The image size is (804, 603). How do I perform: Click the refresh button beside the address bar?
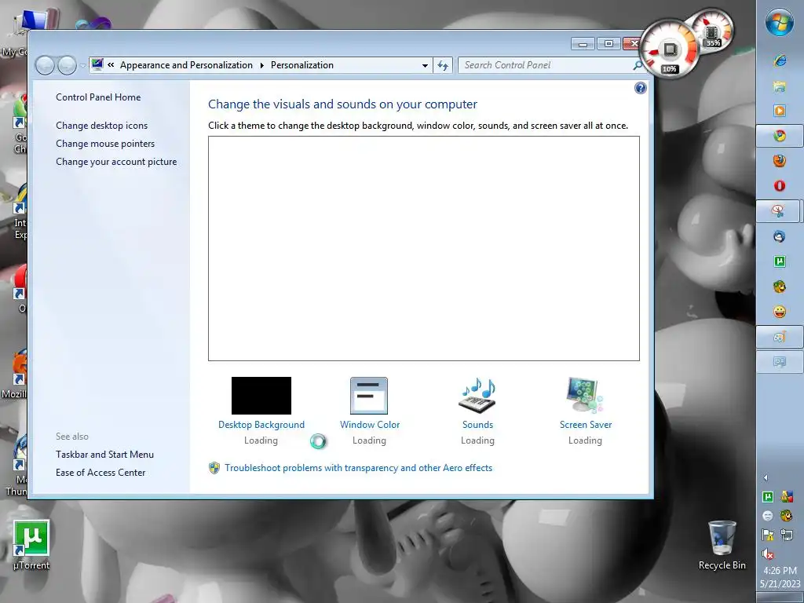(443, 65)
